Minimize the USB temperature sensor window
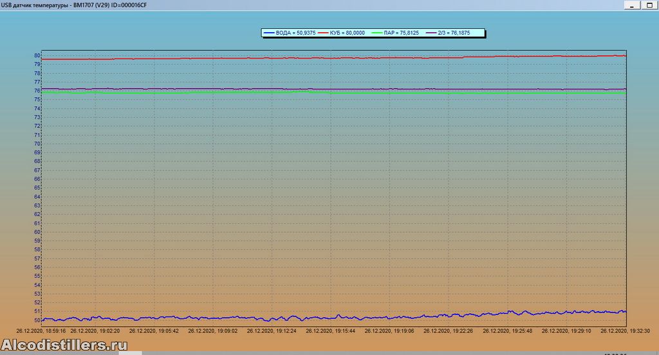This screenshot has height=355, width=659. click(629, 5)
